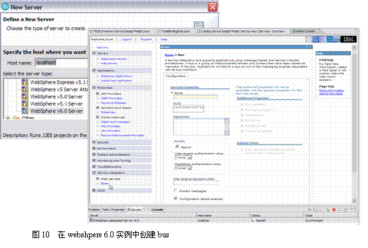Click the Servers view tab icon
Image resolution: width=368 pixels, height=248 pixels.
(129, 210)
